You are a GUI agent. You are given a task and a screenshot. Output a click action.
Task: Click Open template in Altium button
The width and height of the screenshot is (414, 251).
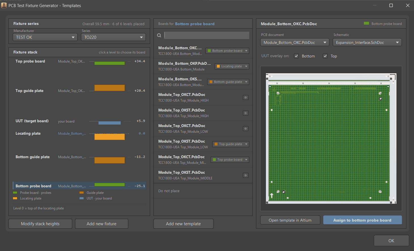[x=290, y=220]
